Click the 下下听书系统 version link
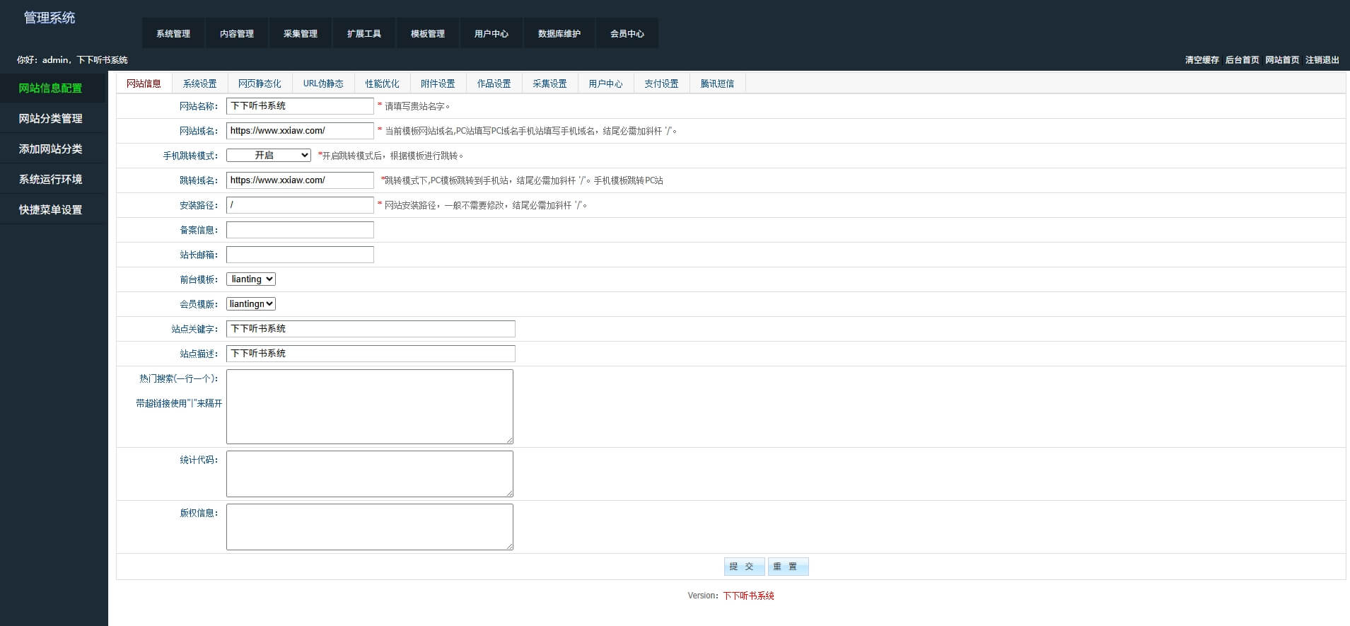Screen dimensions: 1350x626 pyautogui.click(x=748, y=596)
